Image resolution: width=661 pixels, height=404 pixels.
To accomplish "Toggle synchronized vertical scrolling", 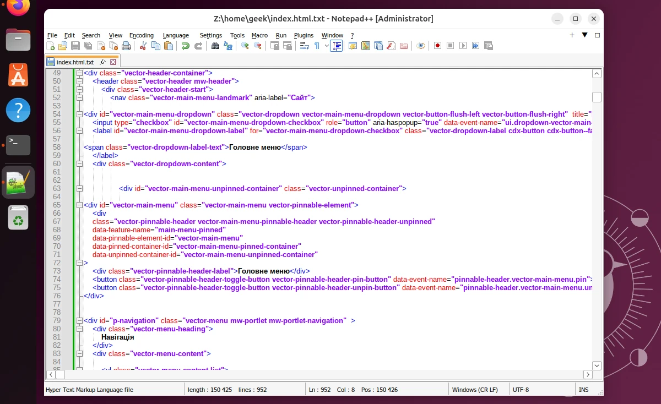I will [274, 46].
